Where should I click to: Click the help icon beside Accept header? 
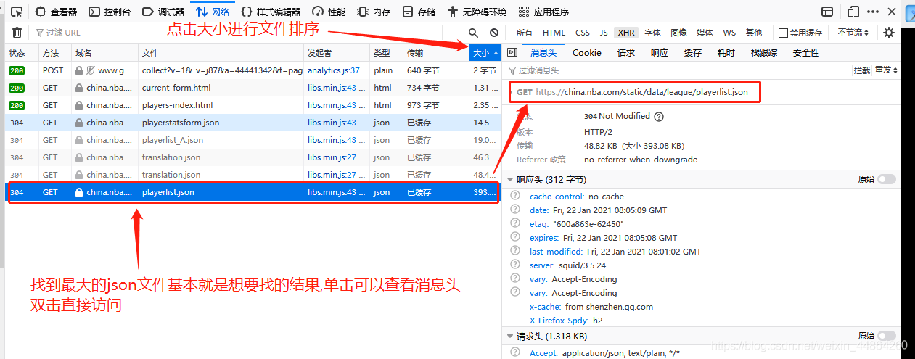coord(515,352)
